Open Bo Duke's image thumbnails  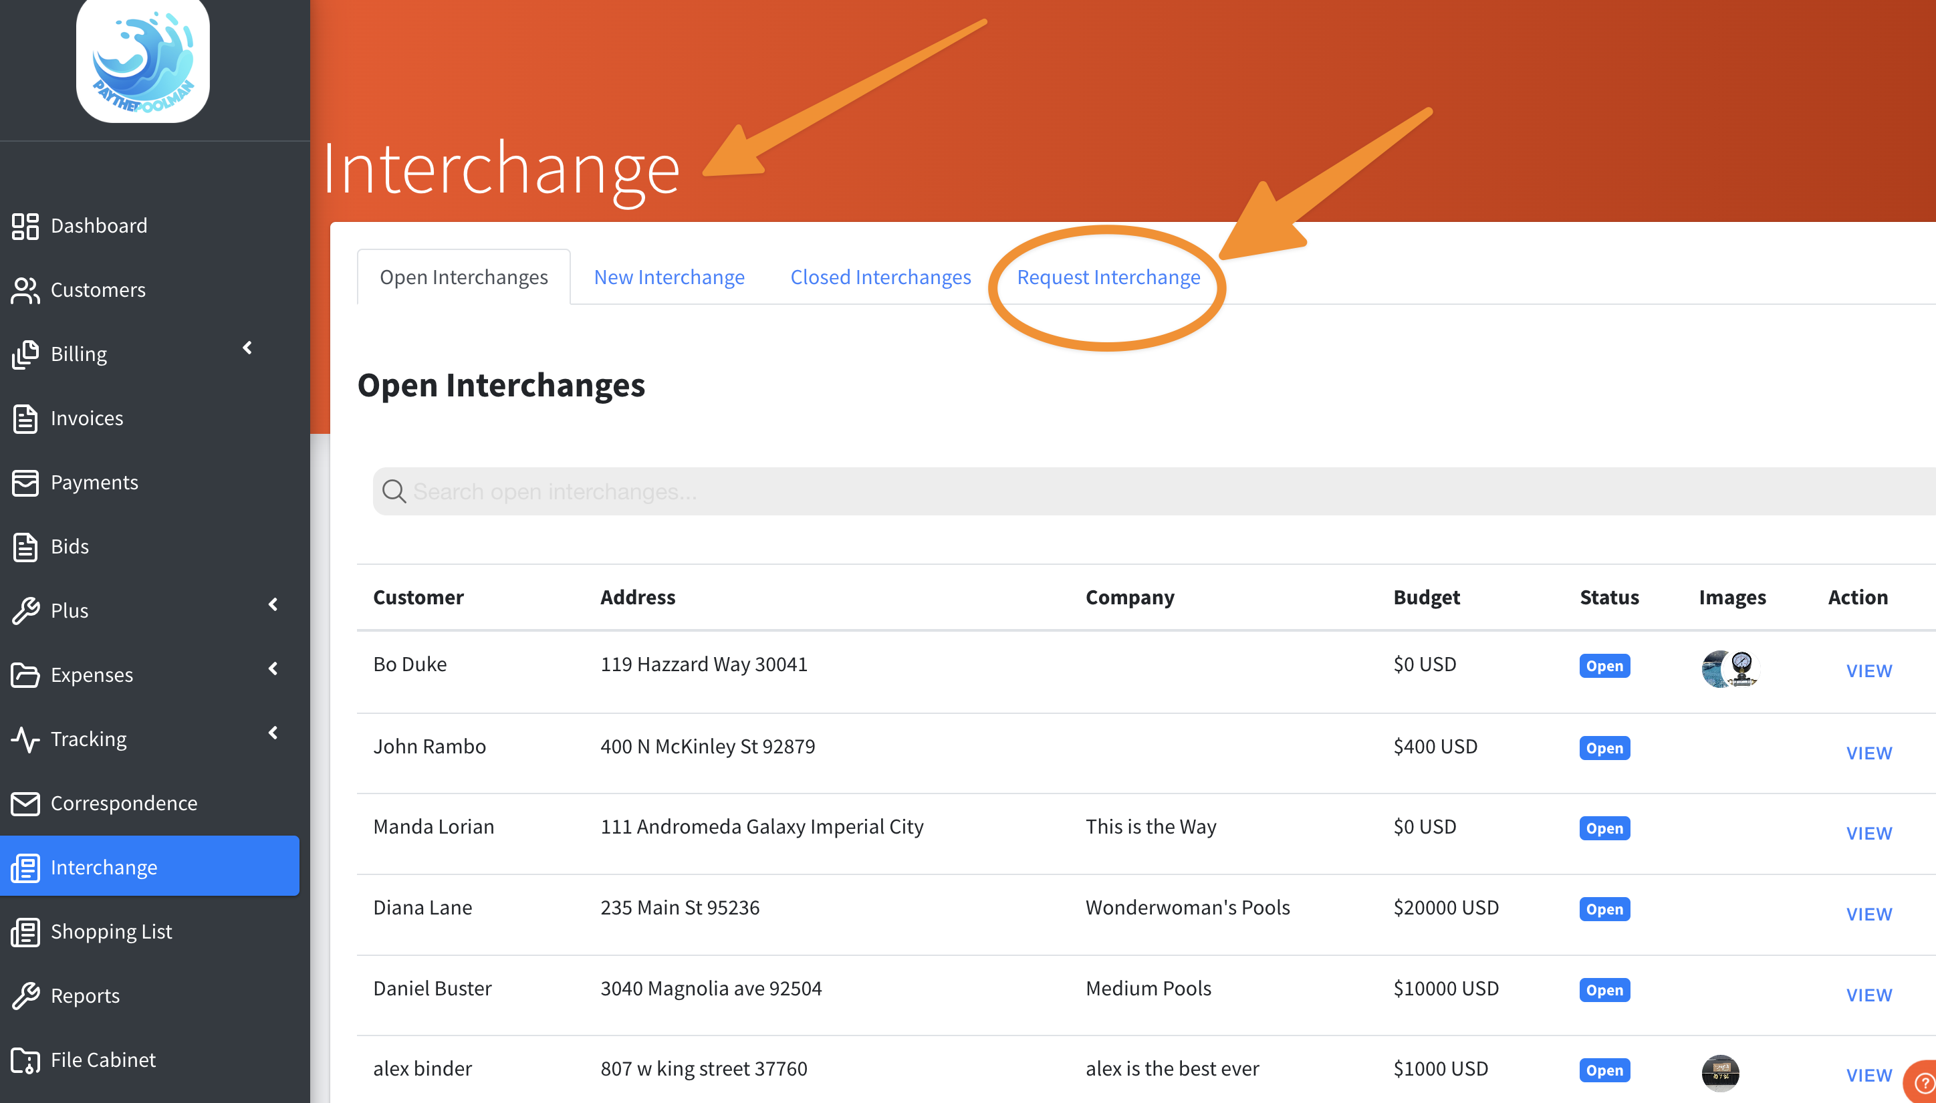coord(1730,669)
